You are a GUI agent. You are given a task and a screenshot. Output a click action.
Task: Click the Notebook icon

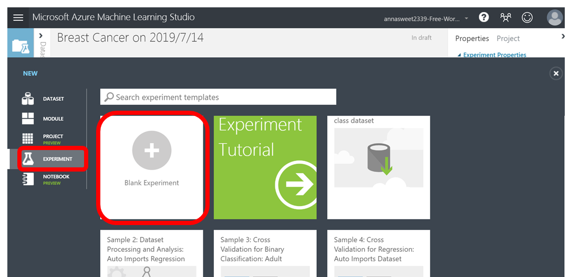click(x=28, y=179)
